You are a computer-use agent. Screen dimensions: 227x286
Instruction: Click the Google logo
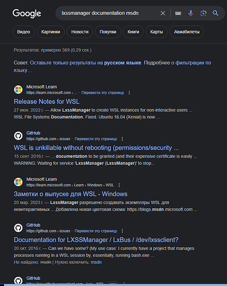pyautogui.click(x=27, y=13)
